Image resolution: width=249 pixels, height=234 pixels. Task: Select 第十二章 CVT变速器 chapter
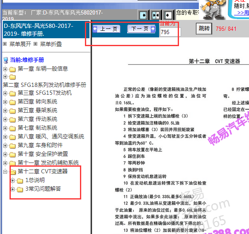(43, 172)
